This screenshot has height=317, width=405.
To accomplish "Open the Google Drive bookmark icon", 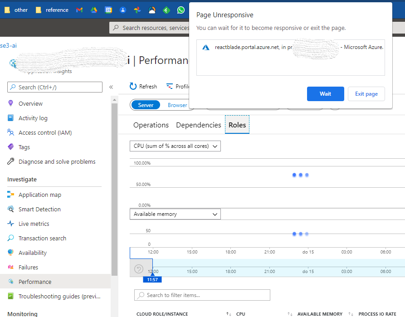I will (x=94, y=10).
